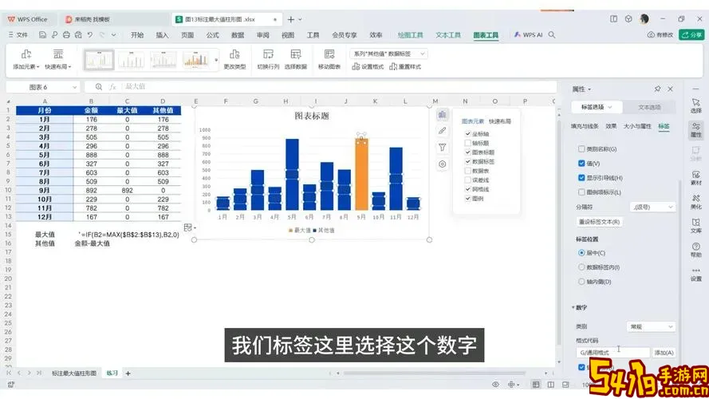The height and width of the screenshot is (399, 709).
Task: Open the 添加元素 (Add Element) chart tool
Action: coord(26,59)
